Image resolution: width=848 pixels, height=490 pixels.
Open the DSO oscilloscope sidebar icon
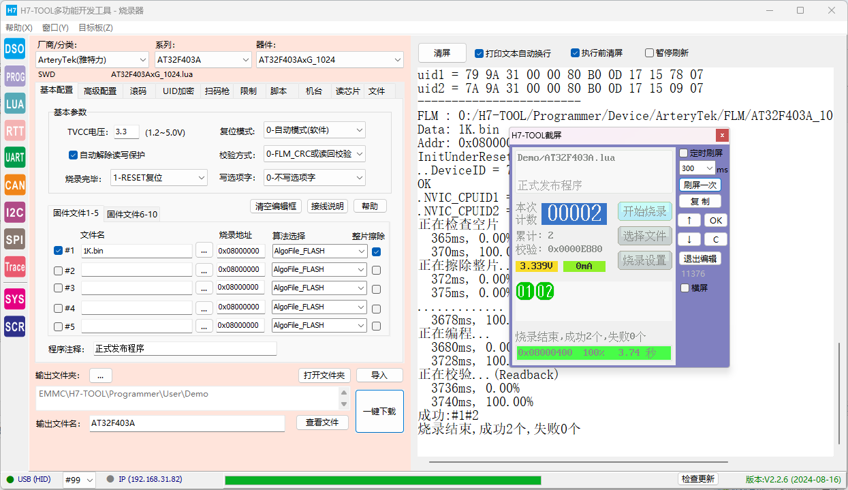pos(15,48)
